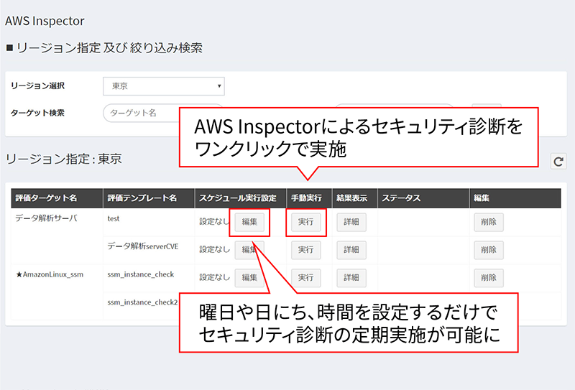
Task: Select the データ解析サーバ target name
Action: coord(46,218)
